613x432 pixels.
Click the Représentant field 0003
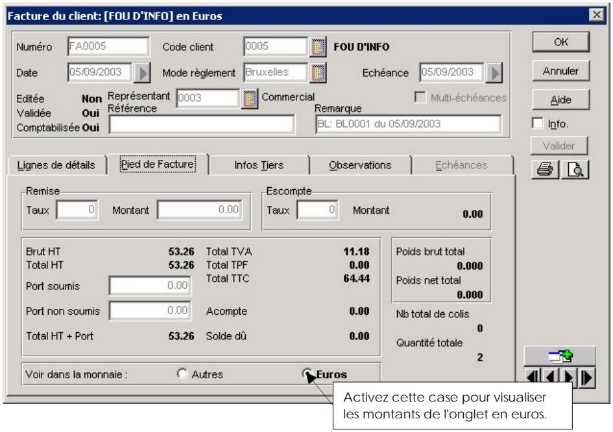click(x=208, y=98)
